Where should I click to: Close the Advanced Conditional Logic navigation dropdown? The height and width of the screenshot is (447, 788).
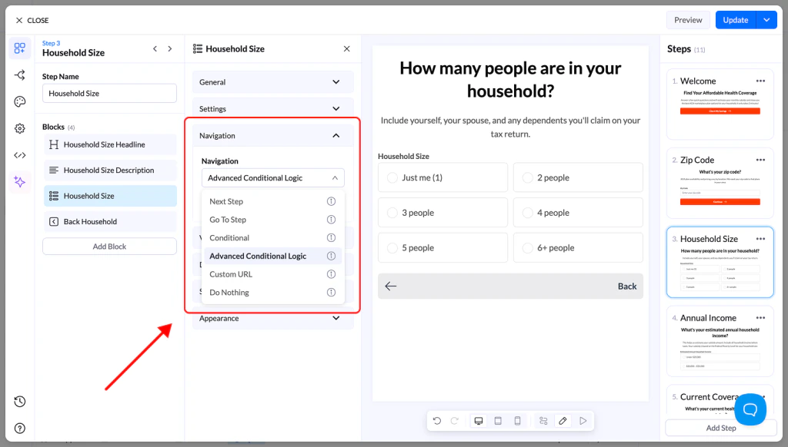[x=273, y=177]
